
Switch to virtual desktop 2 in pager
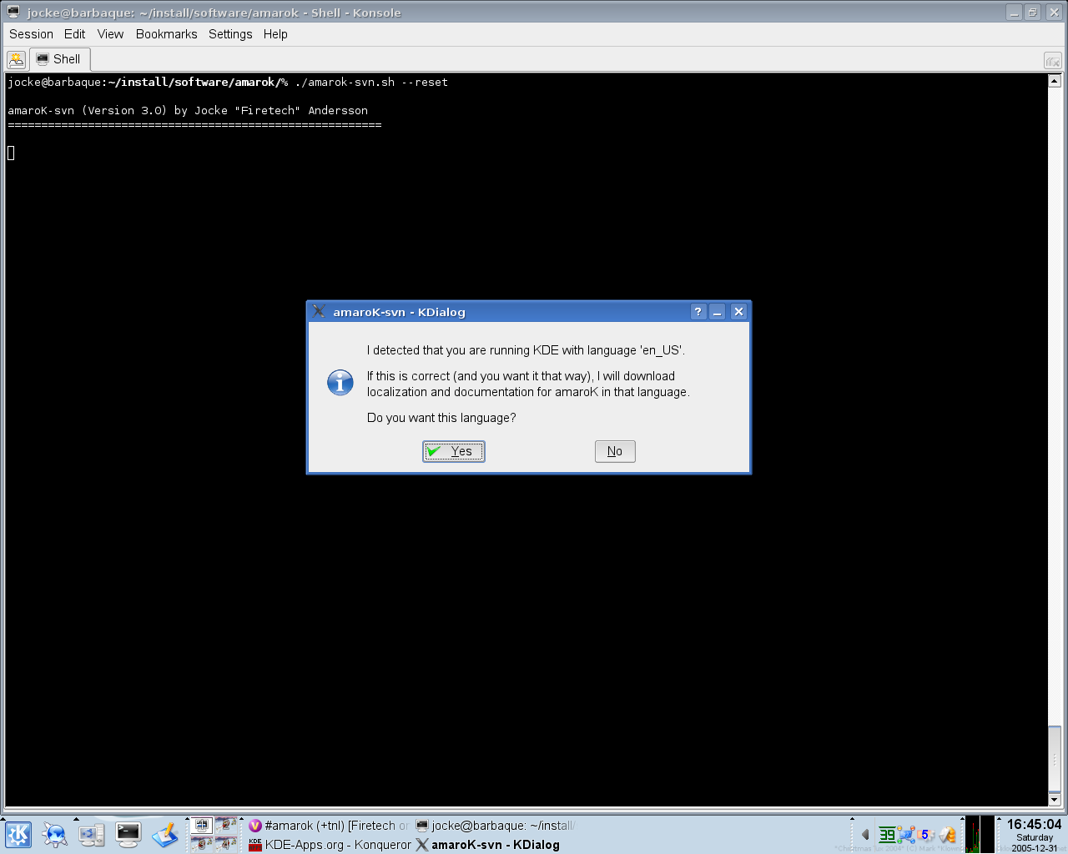click(x=226, y=826)
